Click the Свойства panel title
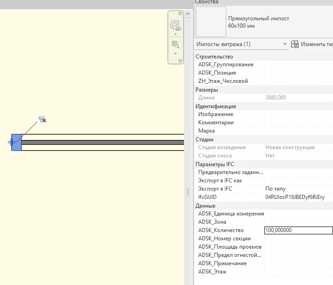Viewport: 333px width, 285px height. pyautogui.click(x=207, y=2)
